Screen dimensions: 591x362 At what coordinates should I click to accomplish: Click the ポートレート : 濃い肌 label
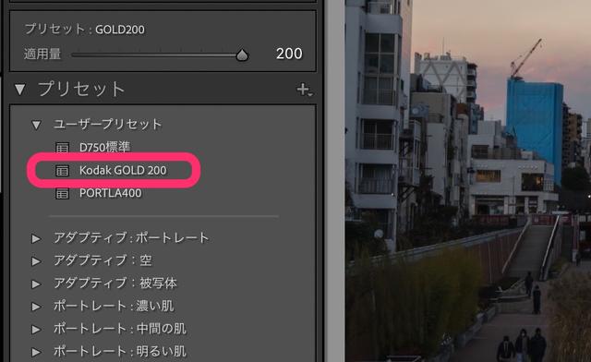114,306
